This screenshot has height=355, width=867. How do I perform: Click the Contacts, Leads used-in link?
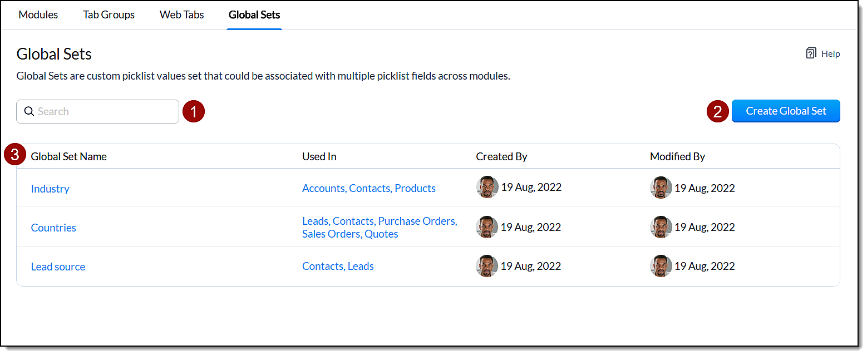click(338, 266)
